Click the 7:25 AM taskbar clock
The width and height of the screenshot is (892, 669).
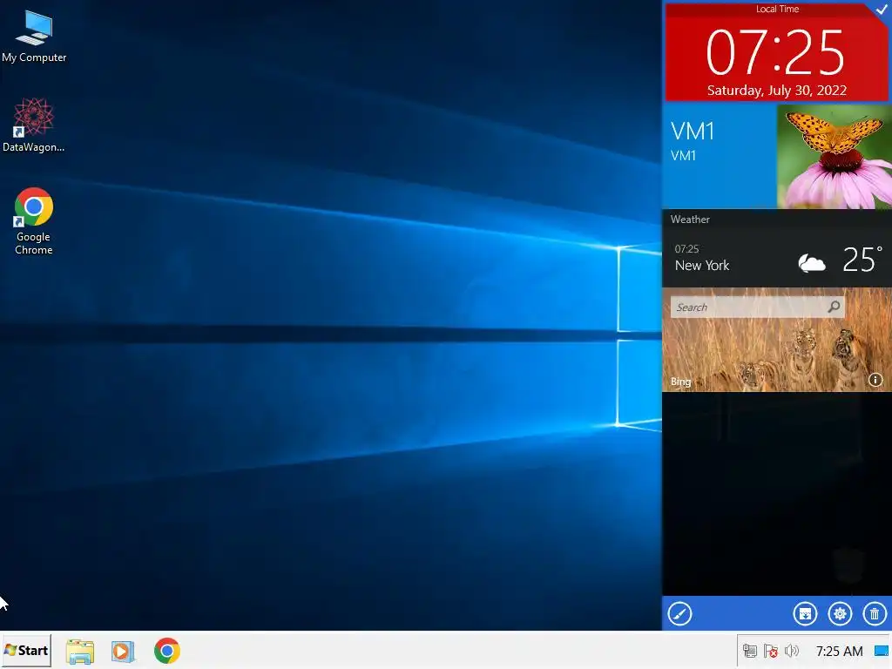click(x=839, y=651)
